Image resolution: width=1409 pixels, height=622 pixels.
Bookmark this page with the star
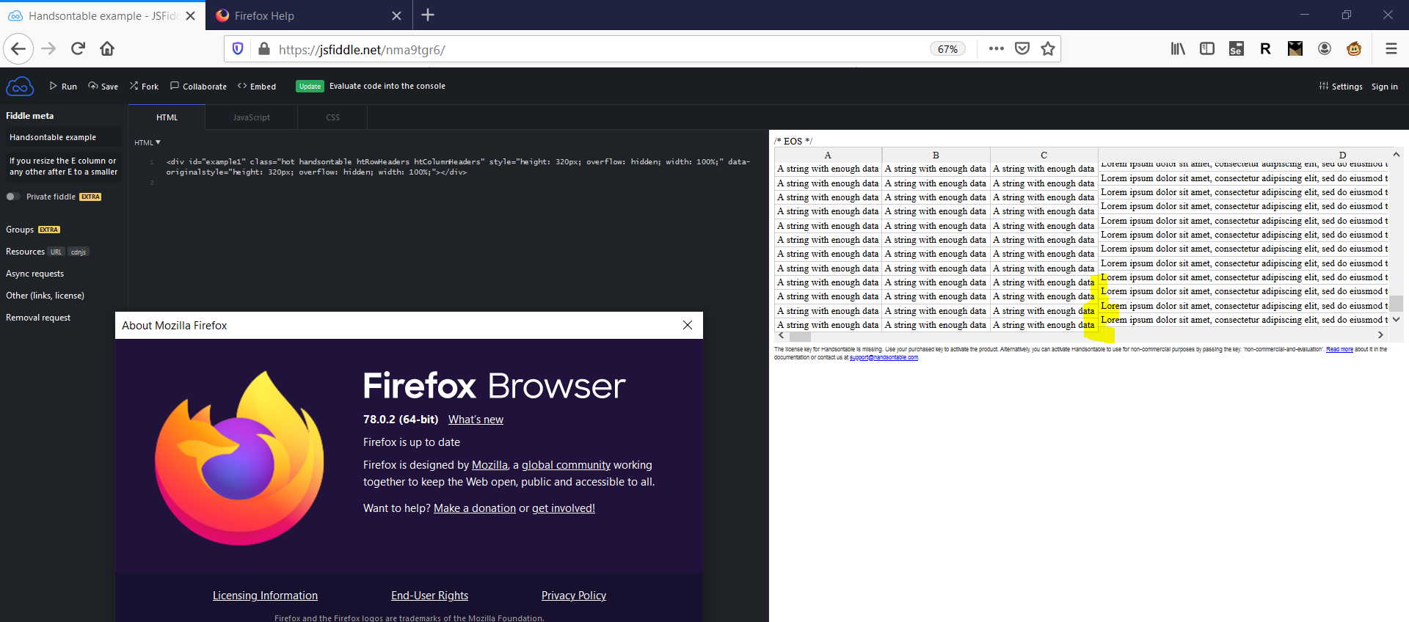(1048, 48)
